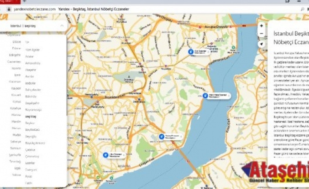Viewport: 309px width, 189px height.
Task: Choose Adalar in the district list
Action: (x=30, y=56)
